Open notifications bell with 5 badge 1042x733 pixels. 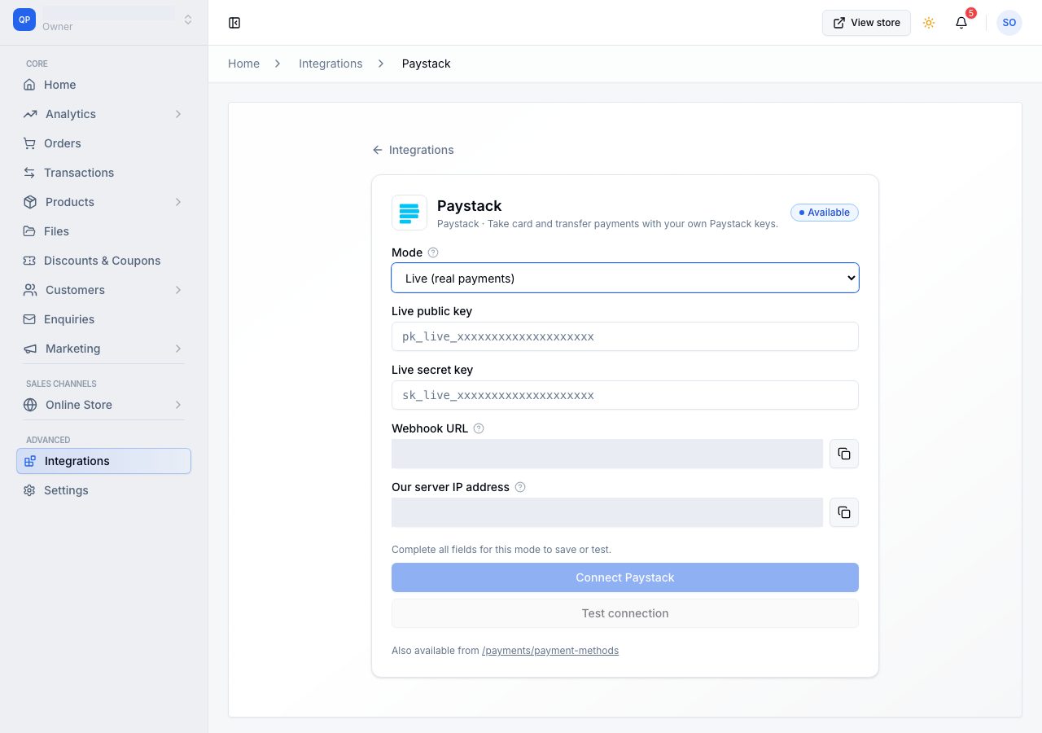click(961, 23)
